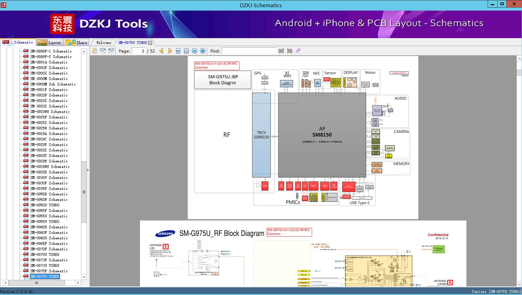
Task: Select SM-G901F Schematic tree entry
Action: pos(49,90)
